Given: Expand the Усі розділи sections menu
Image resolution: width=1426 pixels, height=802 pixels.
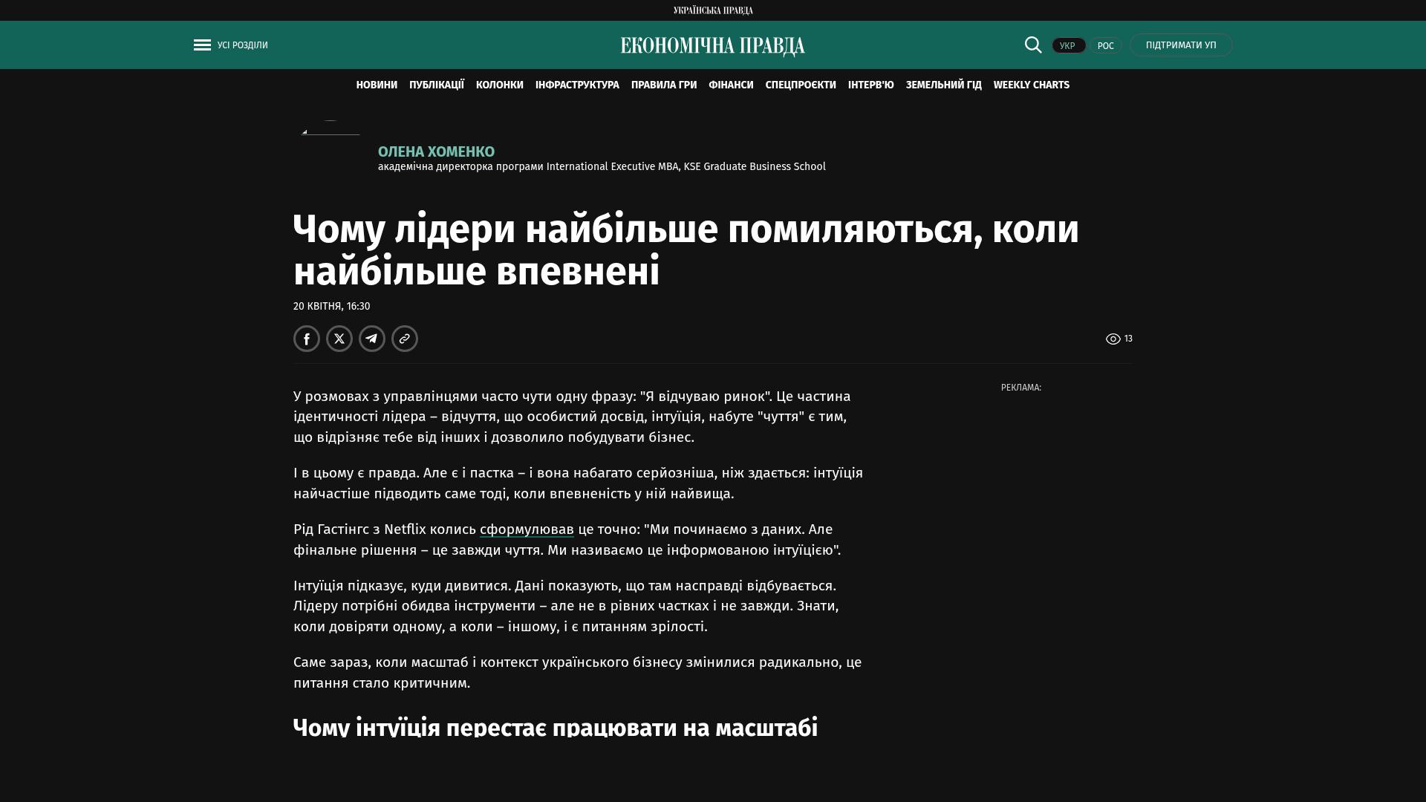Looking at the screenshot, I should pyautogui.click(x=243, y=45).
